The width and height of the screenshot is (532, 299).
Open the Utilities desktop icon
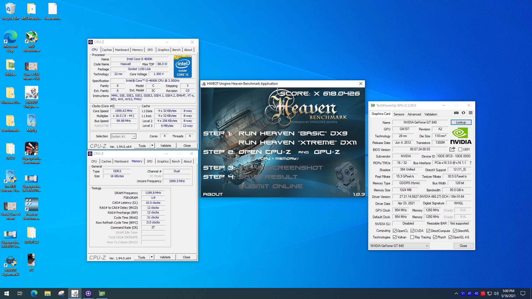(x=11, y=68)
